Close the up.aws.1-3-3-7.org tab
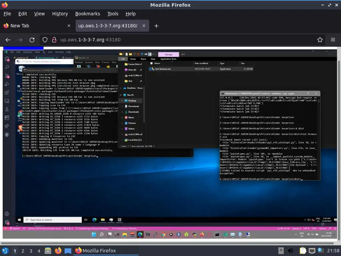 pyautogui.click(x=144, y=26)
